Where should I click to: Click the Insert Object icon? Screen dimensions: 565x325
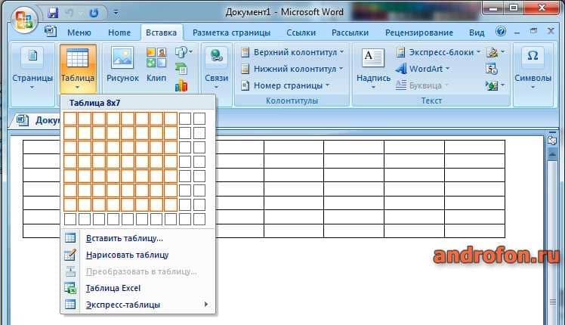[x=495, y=85]
